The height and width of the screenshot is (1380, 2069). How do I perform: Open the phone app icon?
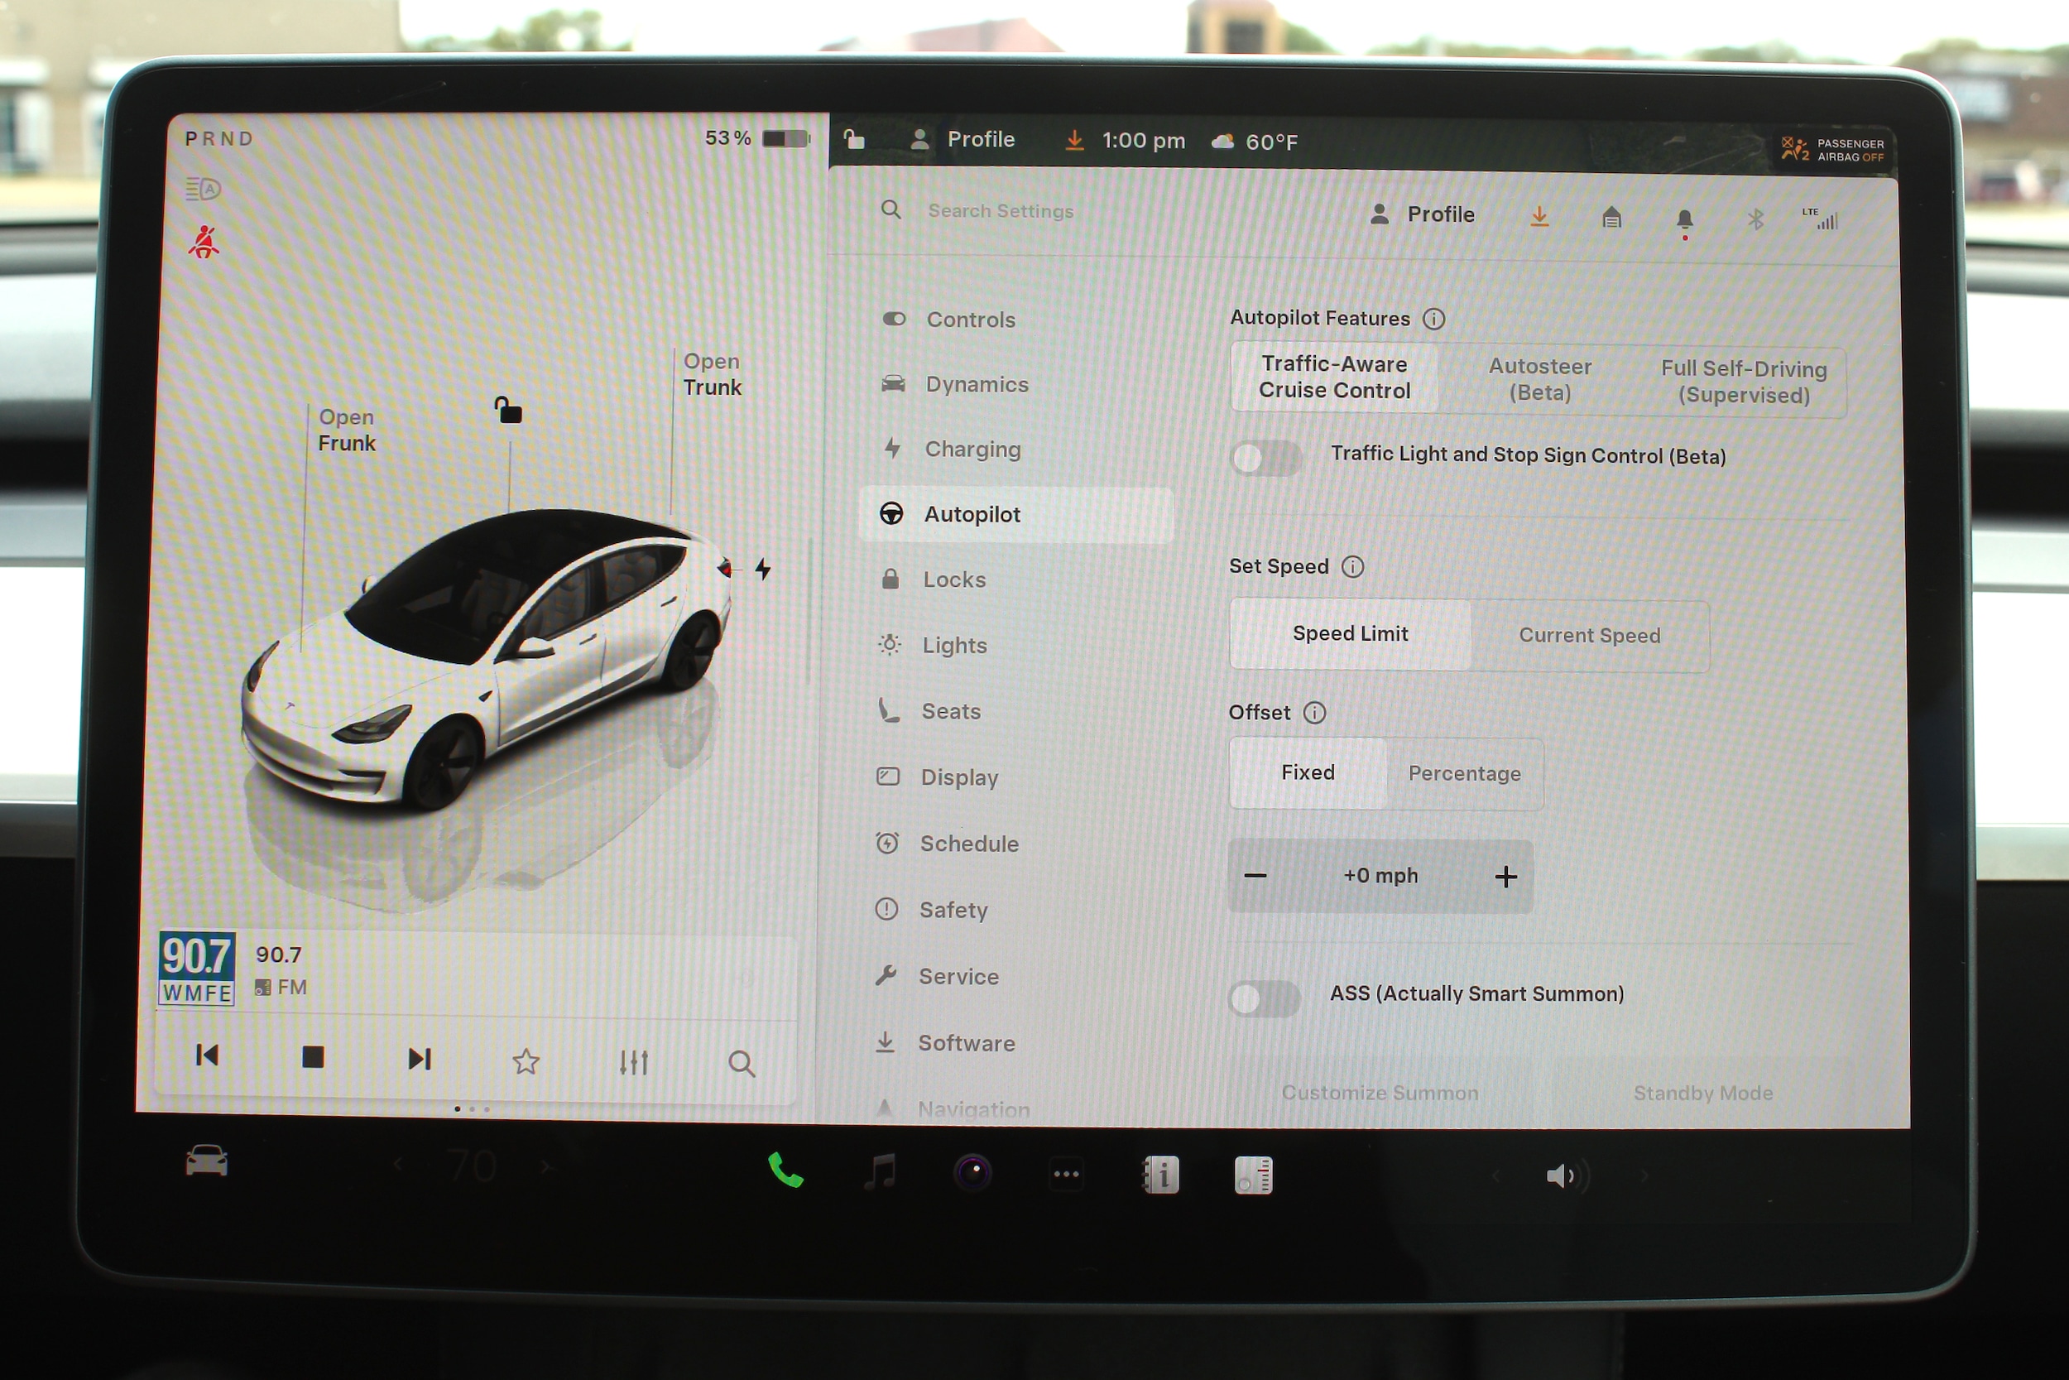(785, 1171)
